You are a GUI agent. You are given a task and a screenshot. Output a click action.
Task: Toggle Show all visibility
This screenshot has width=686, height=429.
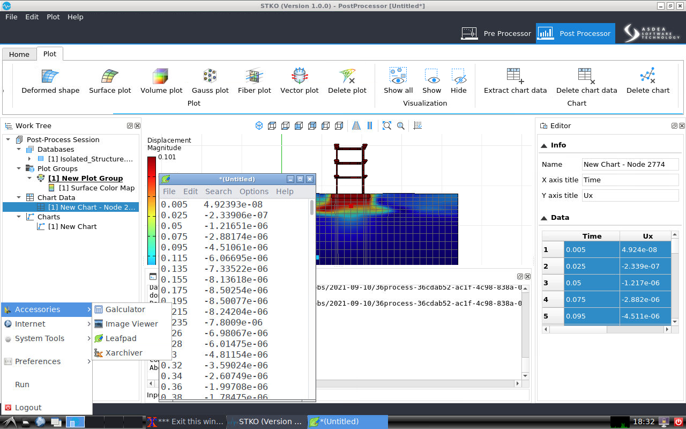(x=398, y=77)
